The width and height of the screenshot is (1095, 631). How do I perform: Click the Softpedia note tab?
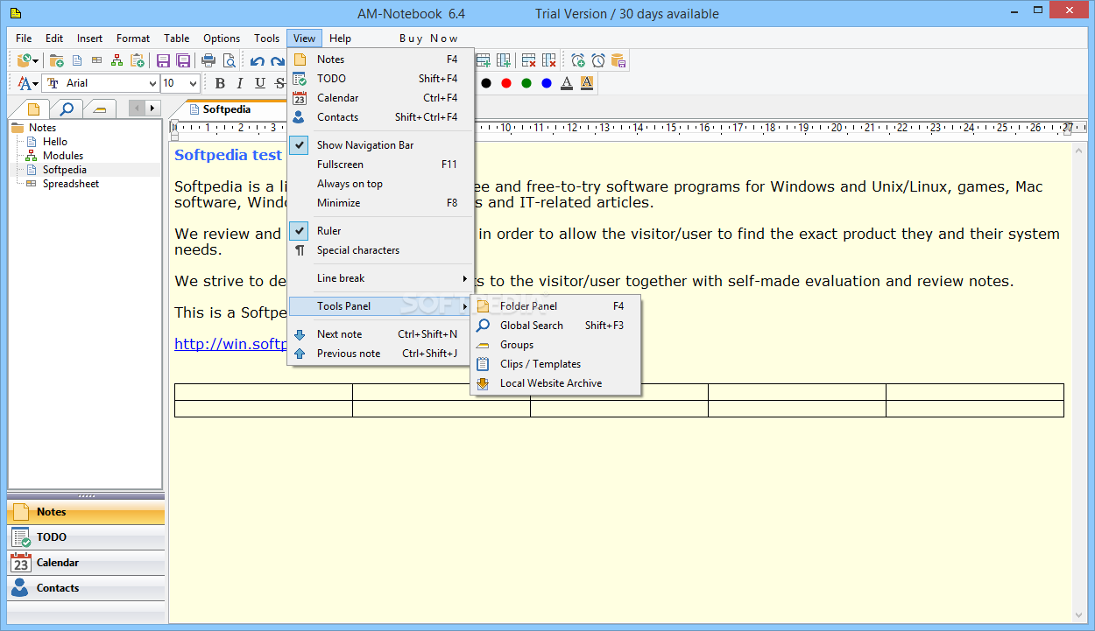click(227, 109)
